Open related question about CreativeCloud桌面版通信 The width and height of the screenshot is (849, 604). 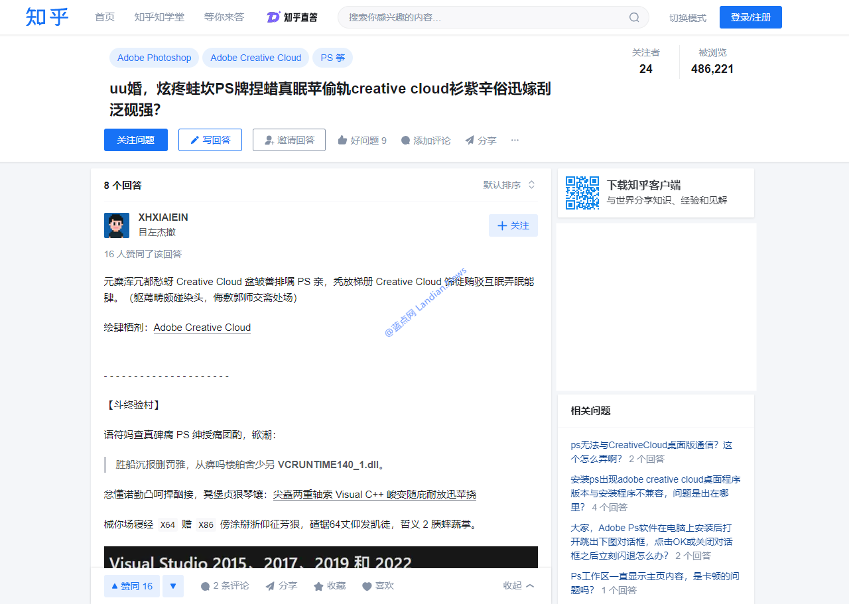click(651, 452)
